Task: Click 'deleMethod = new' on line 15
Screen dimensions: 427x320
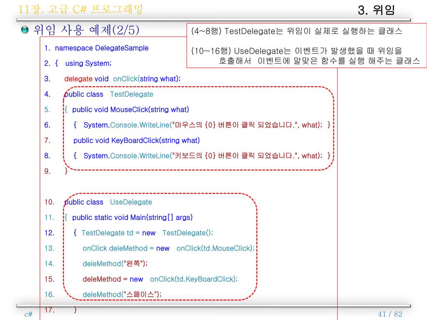Action: [113, 279]
